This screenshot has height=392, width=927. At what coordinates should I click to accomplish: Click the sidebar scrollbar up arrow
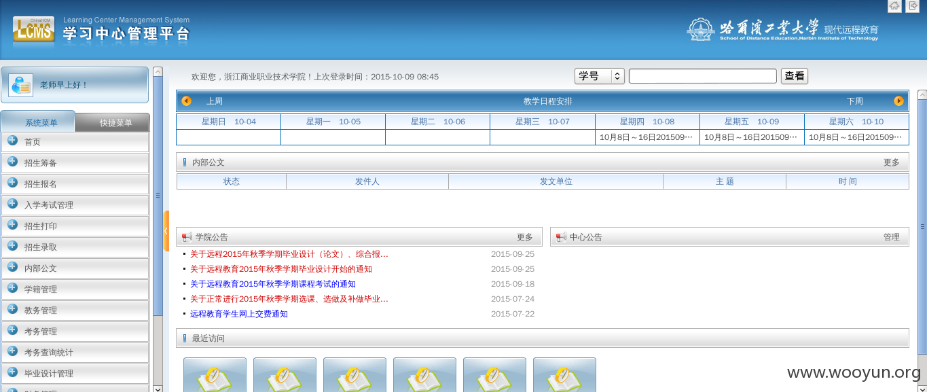pyautogui.click(x=158, y=71)
